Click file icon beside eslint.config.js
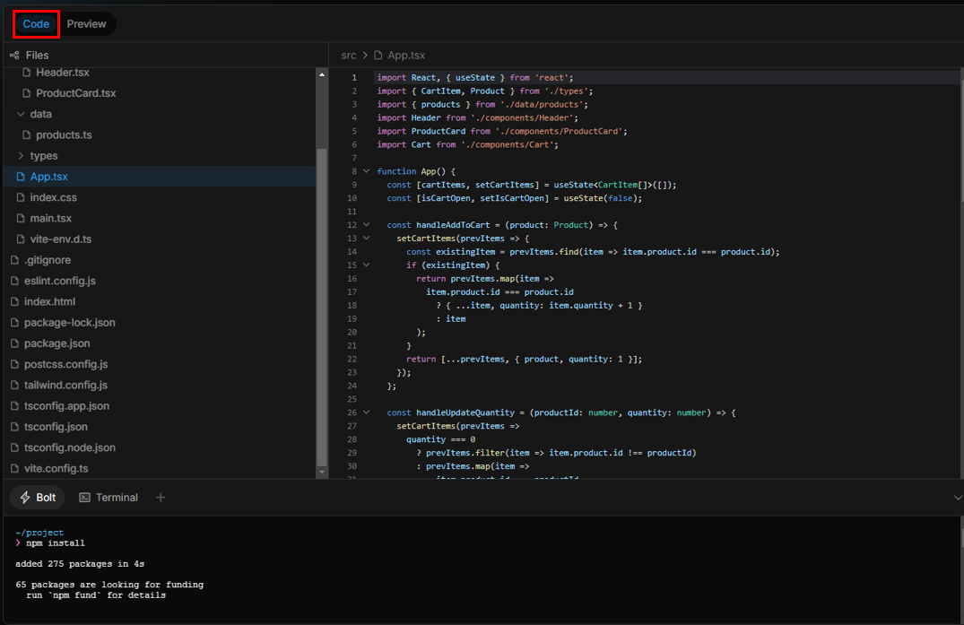This screenshot has height=625, width=964. (14, 281)
